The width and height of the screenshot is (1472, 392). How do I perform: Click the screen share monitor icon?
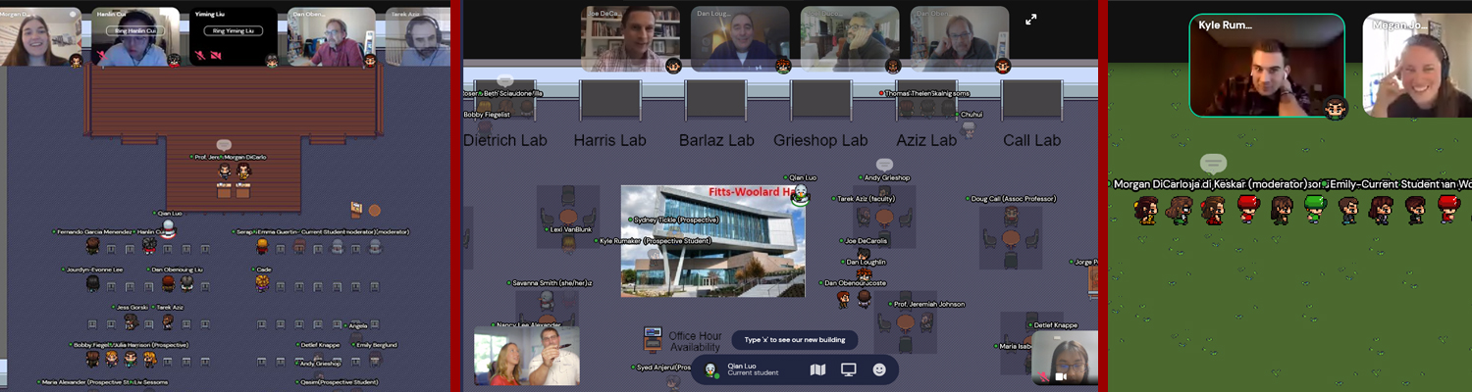coord(849,369)
